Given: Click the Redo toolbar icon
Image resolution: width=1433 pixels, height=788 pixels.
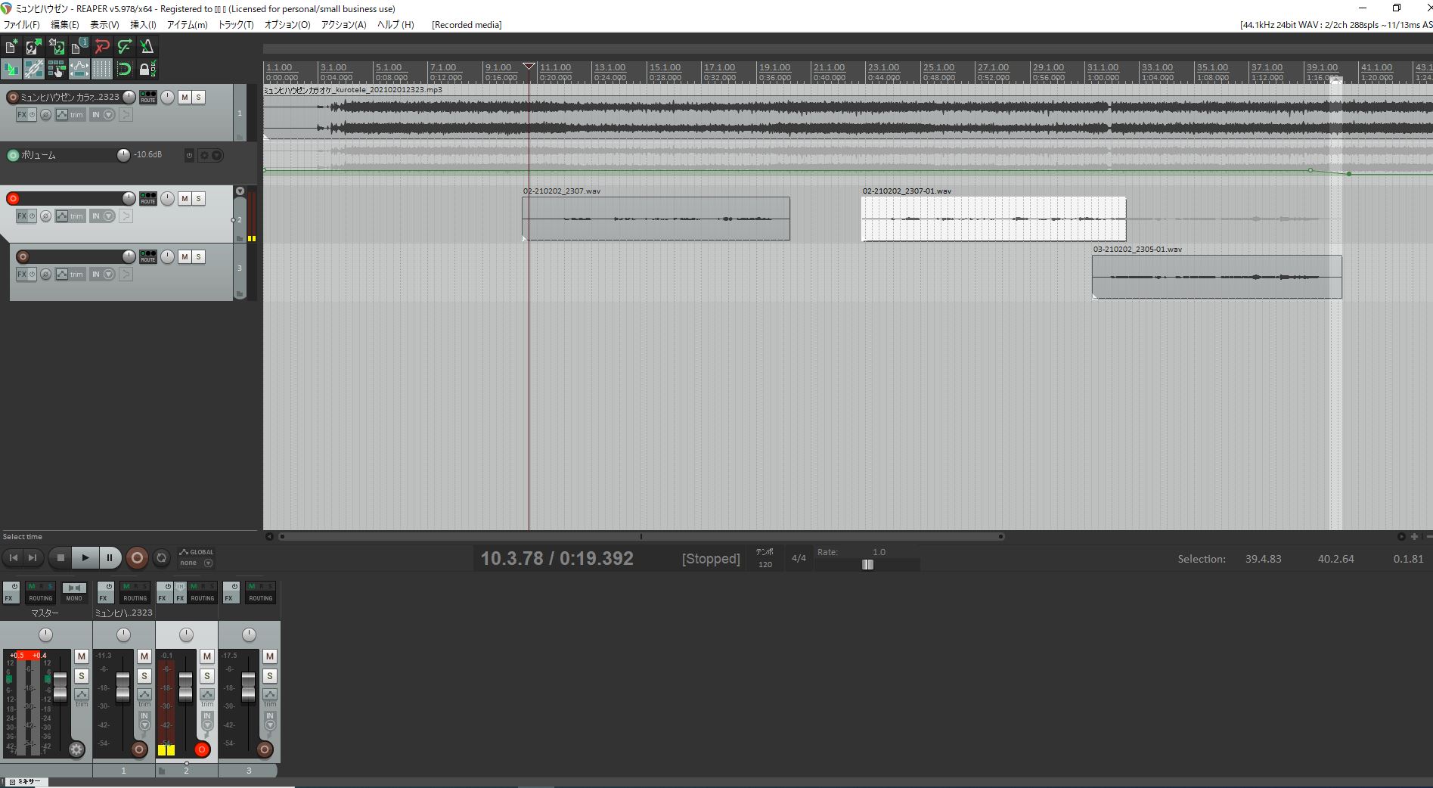Looking at the screenshot, I should [x=125, y=47].
